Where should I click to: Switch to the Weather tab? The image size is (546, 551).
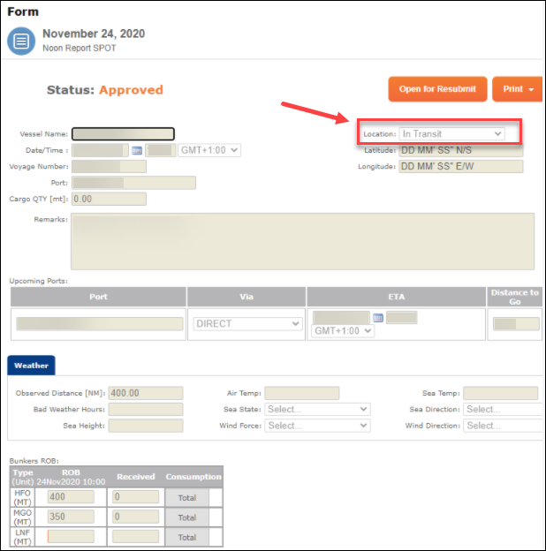pos(31,365)
